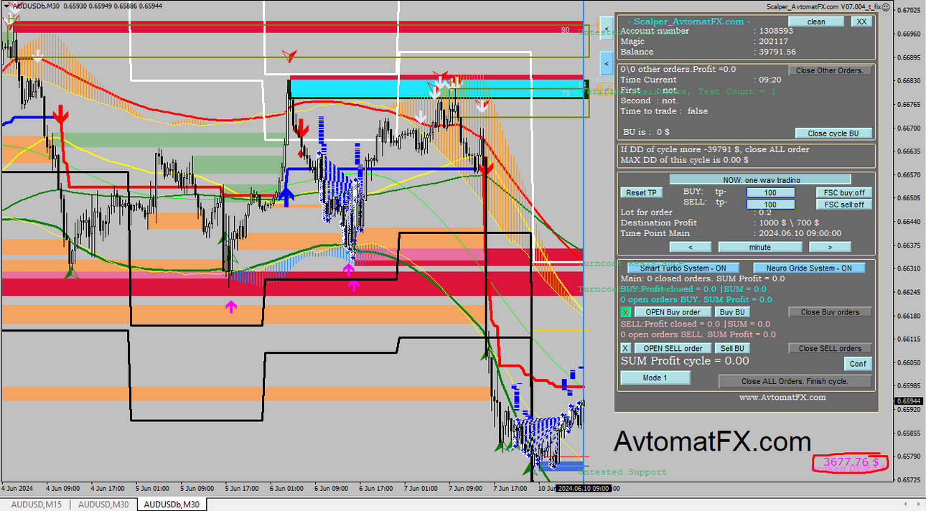Switch to AUDUSD,M15 chart tab
Screen dimensions: 926x511
click(x=35, y=505)
